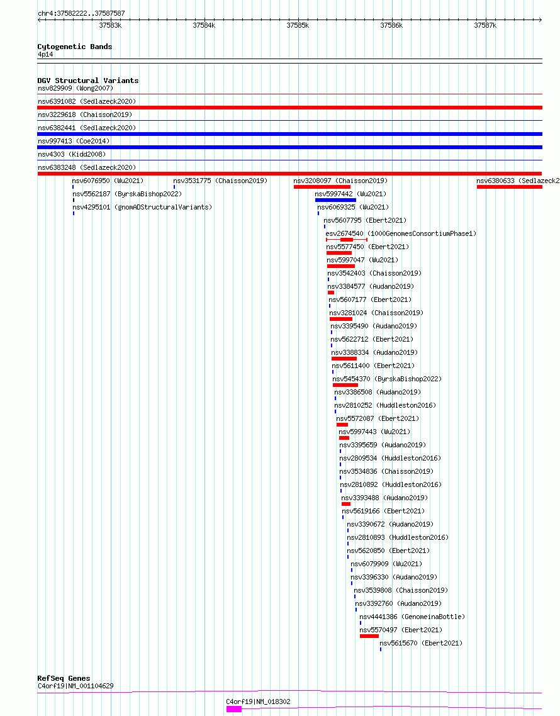Click the nsv3208097 (Chaisson2019) red bar
This screenshot has height=716, width=560.
(x=322, y=187)
